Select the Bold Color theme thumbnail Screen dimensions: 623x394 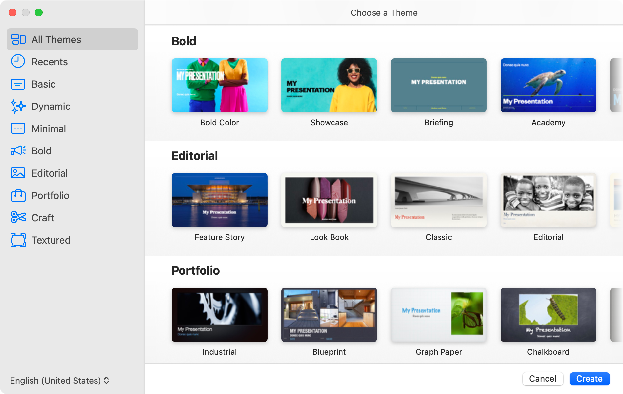[220, 85]
